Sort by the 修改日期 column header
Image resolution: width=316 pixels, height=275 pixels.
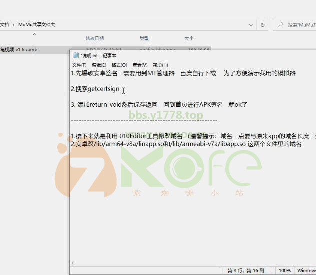pyautogui.click(x=95, y=38)
